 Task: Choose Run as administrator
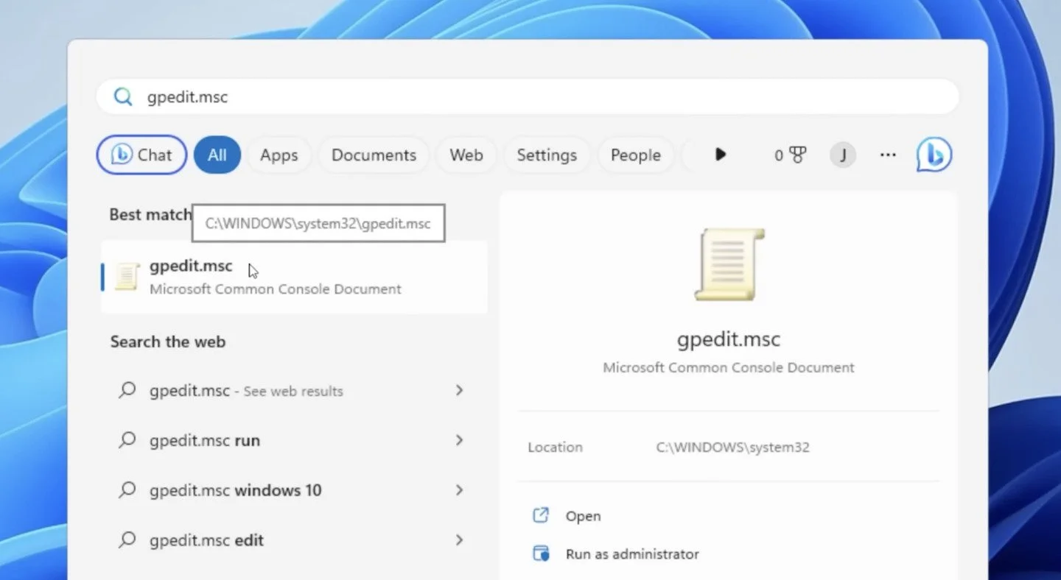[632, 554]
